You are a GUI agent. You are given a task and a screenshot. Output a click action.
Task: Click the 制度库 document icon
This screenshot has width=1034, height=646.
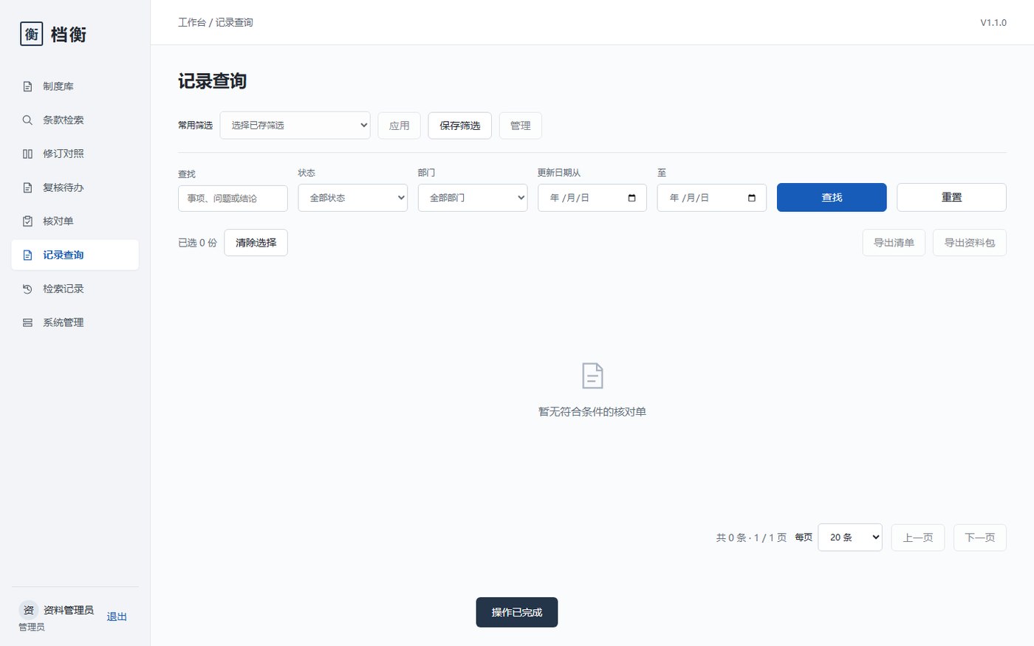pyautogui.click(x=27, y=86)
